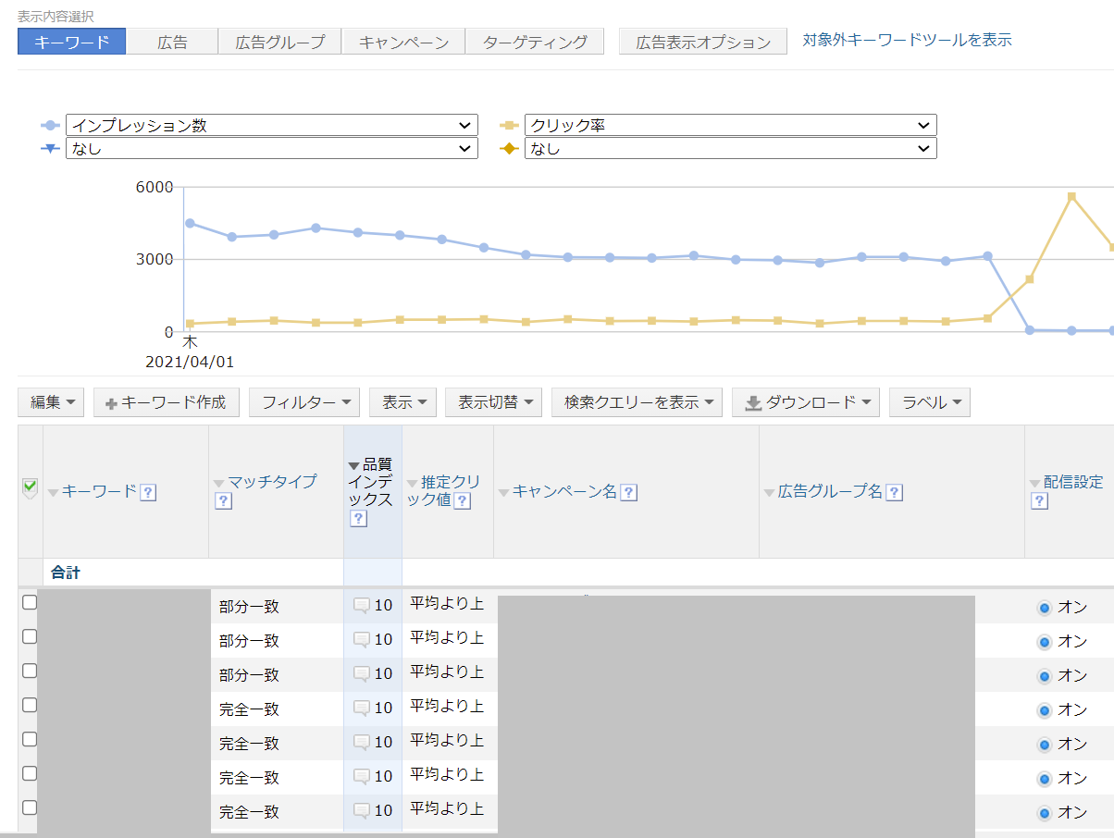Toggle the green select-all checkbox in header
Screen dimensions: 1114x838
30,487
